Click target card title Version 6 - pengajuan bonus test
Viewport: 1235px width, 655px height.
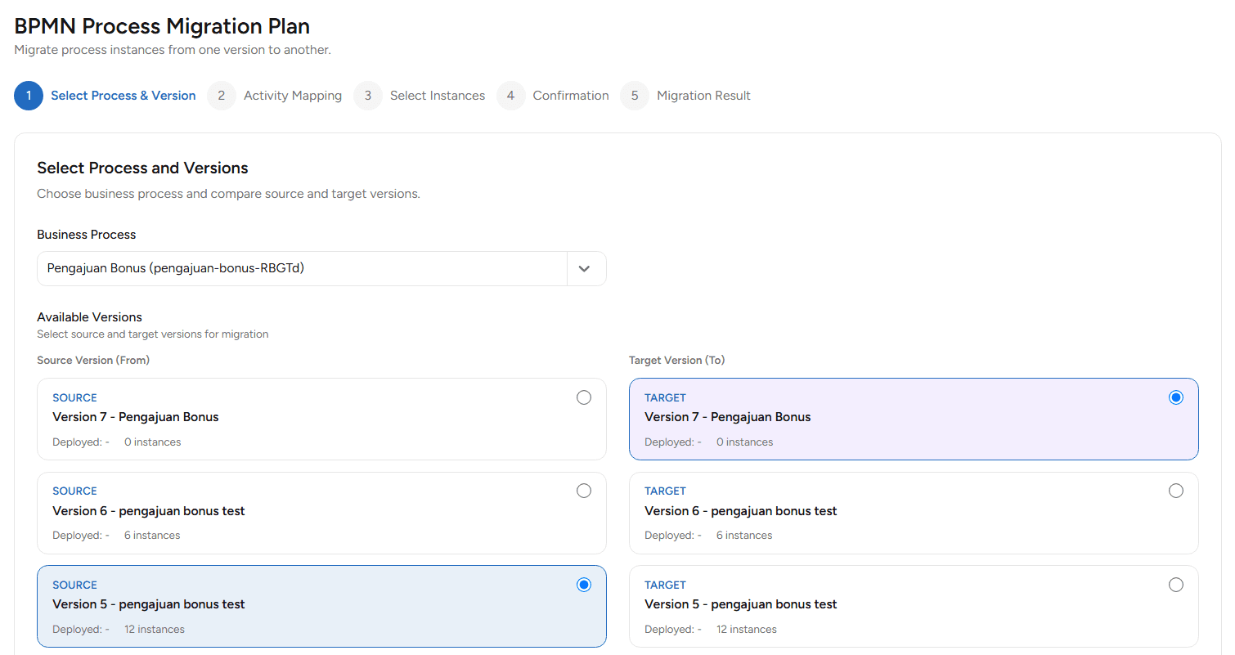click(741, 511)
